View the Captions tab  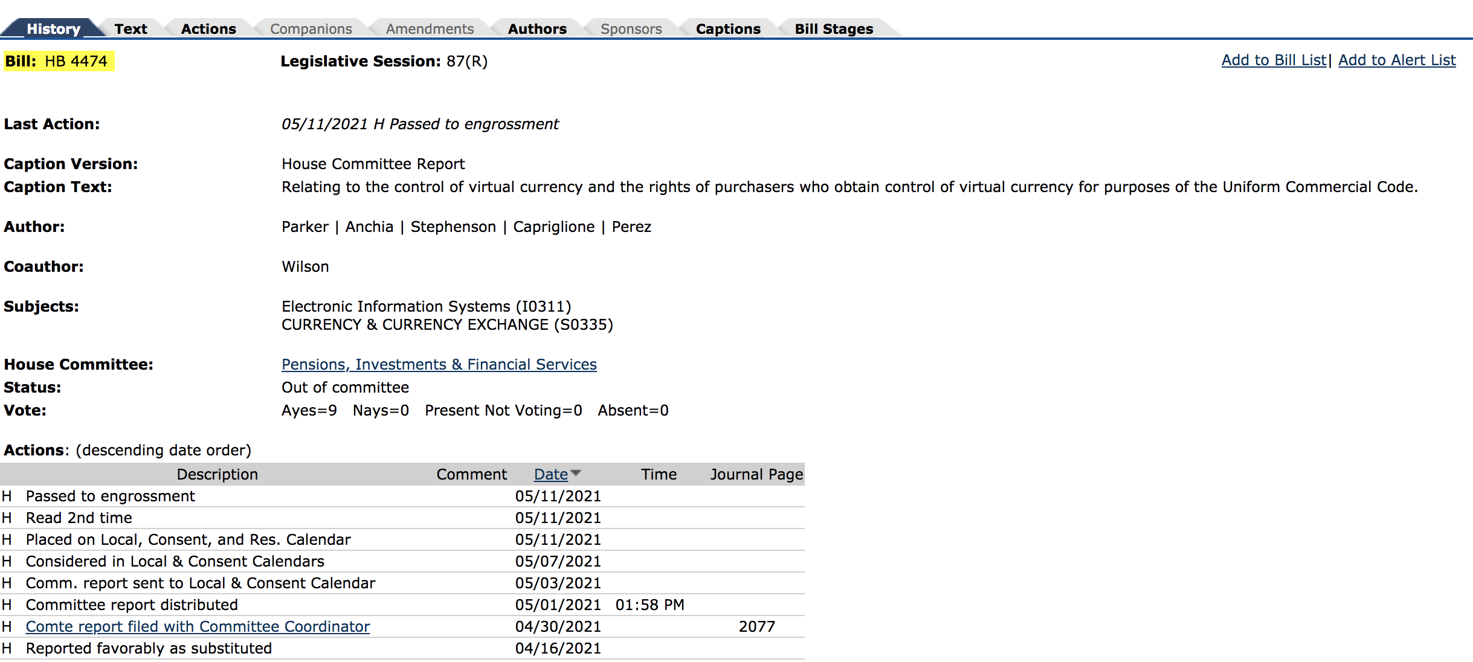728,29
